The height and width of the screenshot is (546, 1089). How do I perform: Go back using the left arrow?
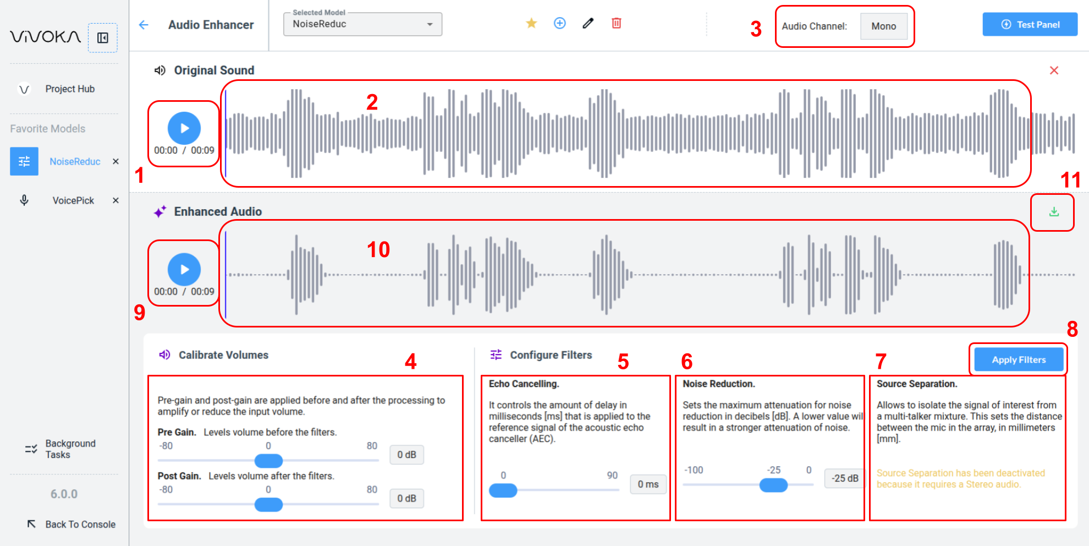pyautogui.click(x=144, y=25)
